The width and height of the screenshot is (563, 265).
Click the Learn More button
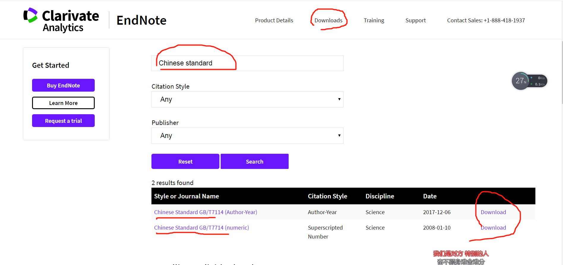[x=63, y=103]
